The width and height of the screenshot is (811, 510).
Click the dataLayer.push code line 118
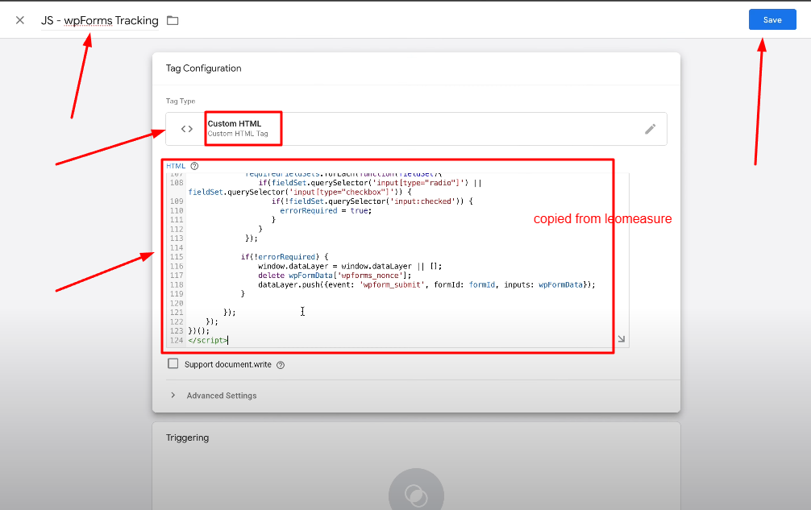[426, 284]
